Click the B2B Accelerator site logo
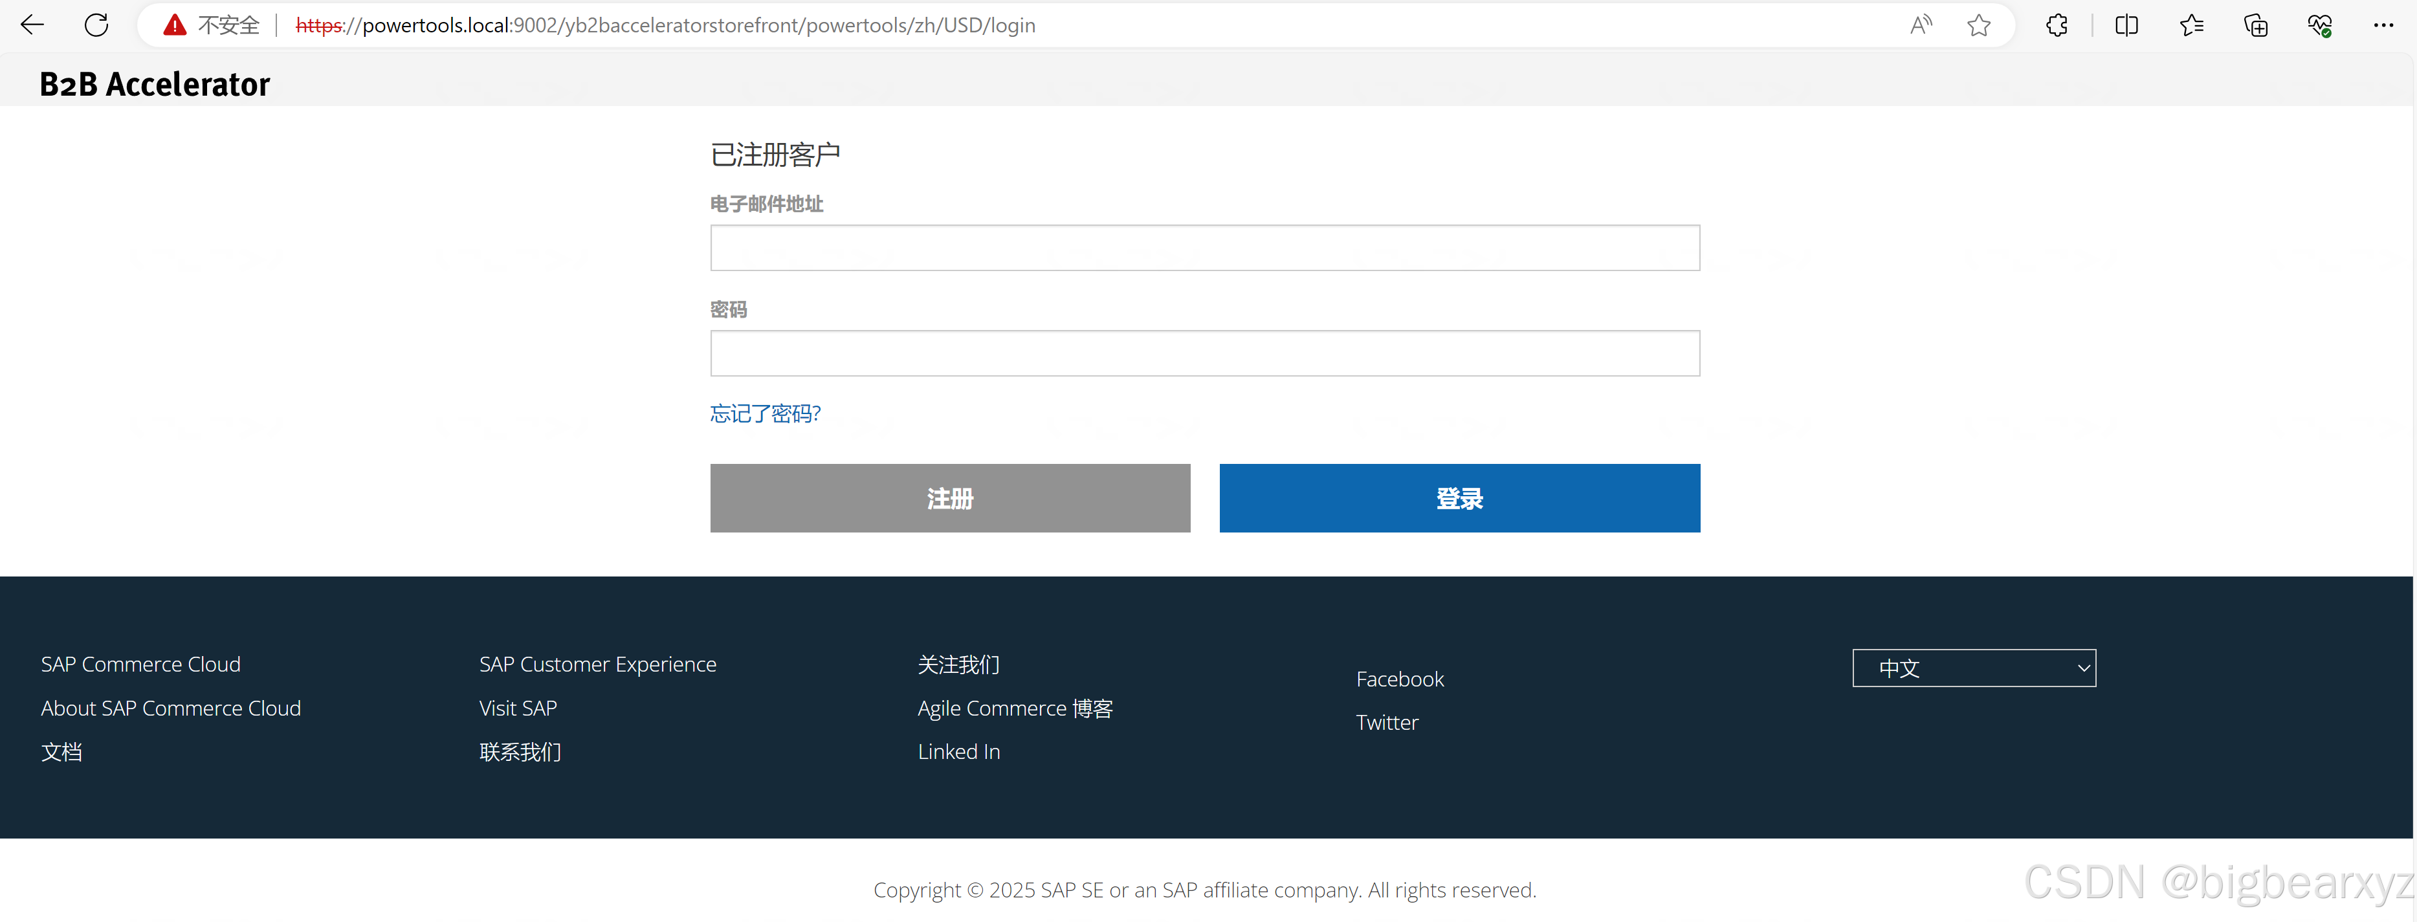The height and width of the screenshot is (922, 2417). pyautogui.click(x=155, y=84)
